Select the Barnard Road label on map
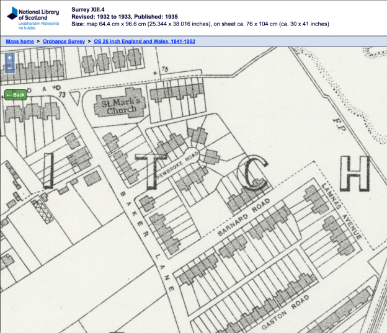The width and height of the screenshot is (387, 333). pos(241,218)
